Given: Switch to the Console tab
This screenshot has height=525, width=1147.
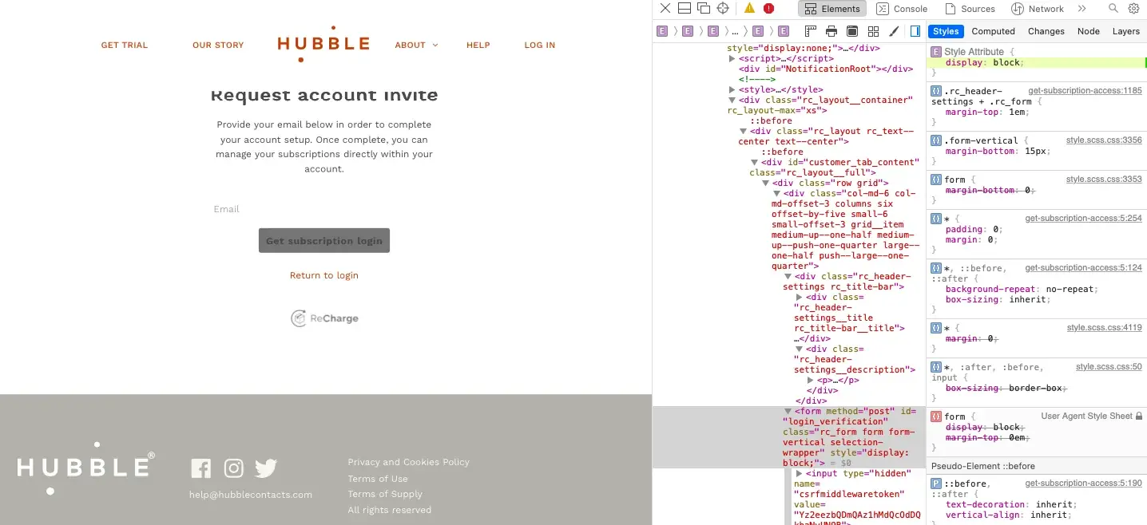Looking at the screenshot, I should pos(902,9).
